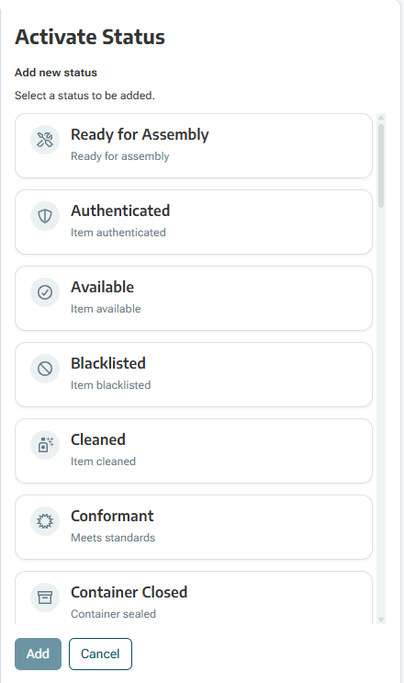Click the prohibited circle icon for Blacklisted
This screenshot has height=683, width=404.
point(45,369)
